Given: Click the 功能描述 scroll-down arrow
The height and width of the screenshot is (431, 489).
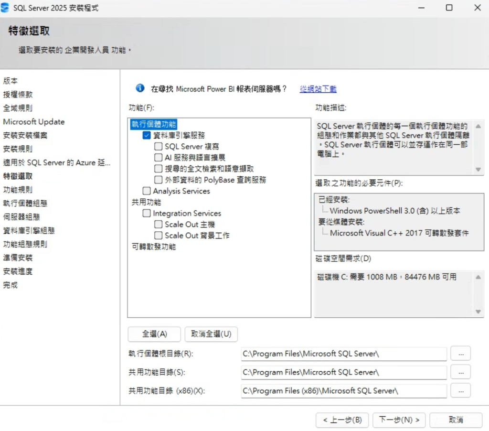Looking at the screenshot, I should [x=478, y=170].
